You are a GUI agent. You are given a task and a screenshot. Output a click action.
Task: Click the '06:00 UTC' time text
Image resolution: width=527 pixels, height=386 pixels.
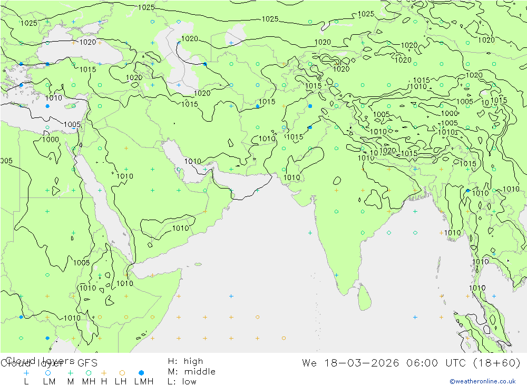tap(436, 363)
